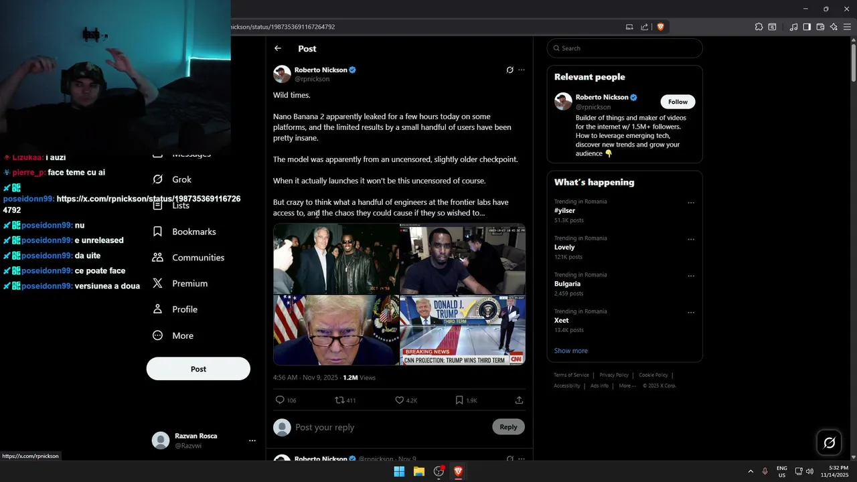Click the reply comment icon showing 106
Viewport: 857px width, 482px height.
click(x=286, y=400)
